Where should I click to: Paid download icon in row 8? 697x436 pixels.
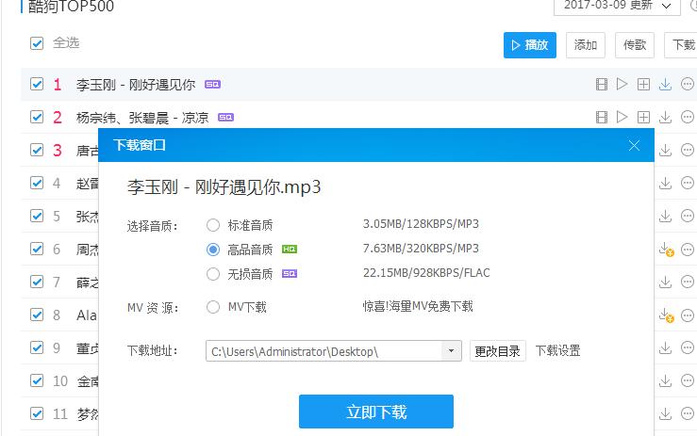[x=666, y=315]
